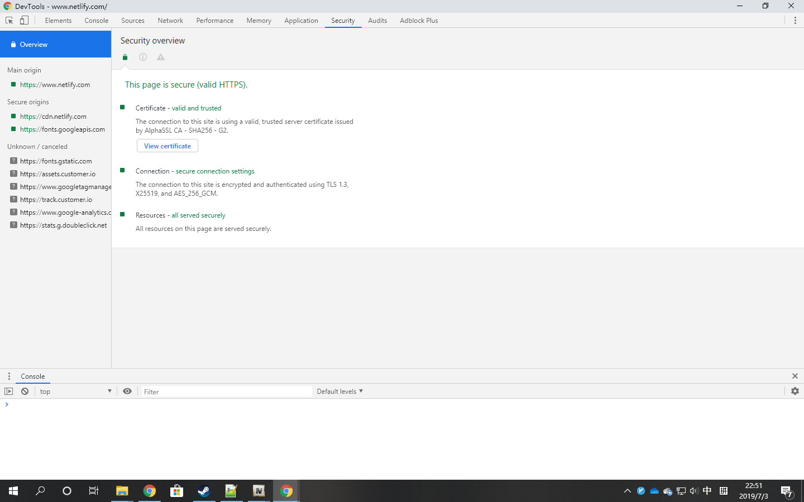Click the View certificate button
The height and width of the screenshot is (502, 804).
[x=167, y=146]
